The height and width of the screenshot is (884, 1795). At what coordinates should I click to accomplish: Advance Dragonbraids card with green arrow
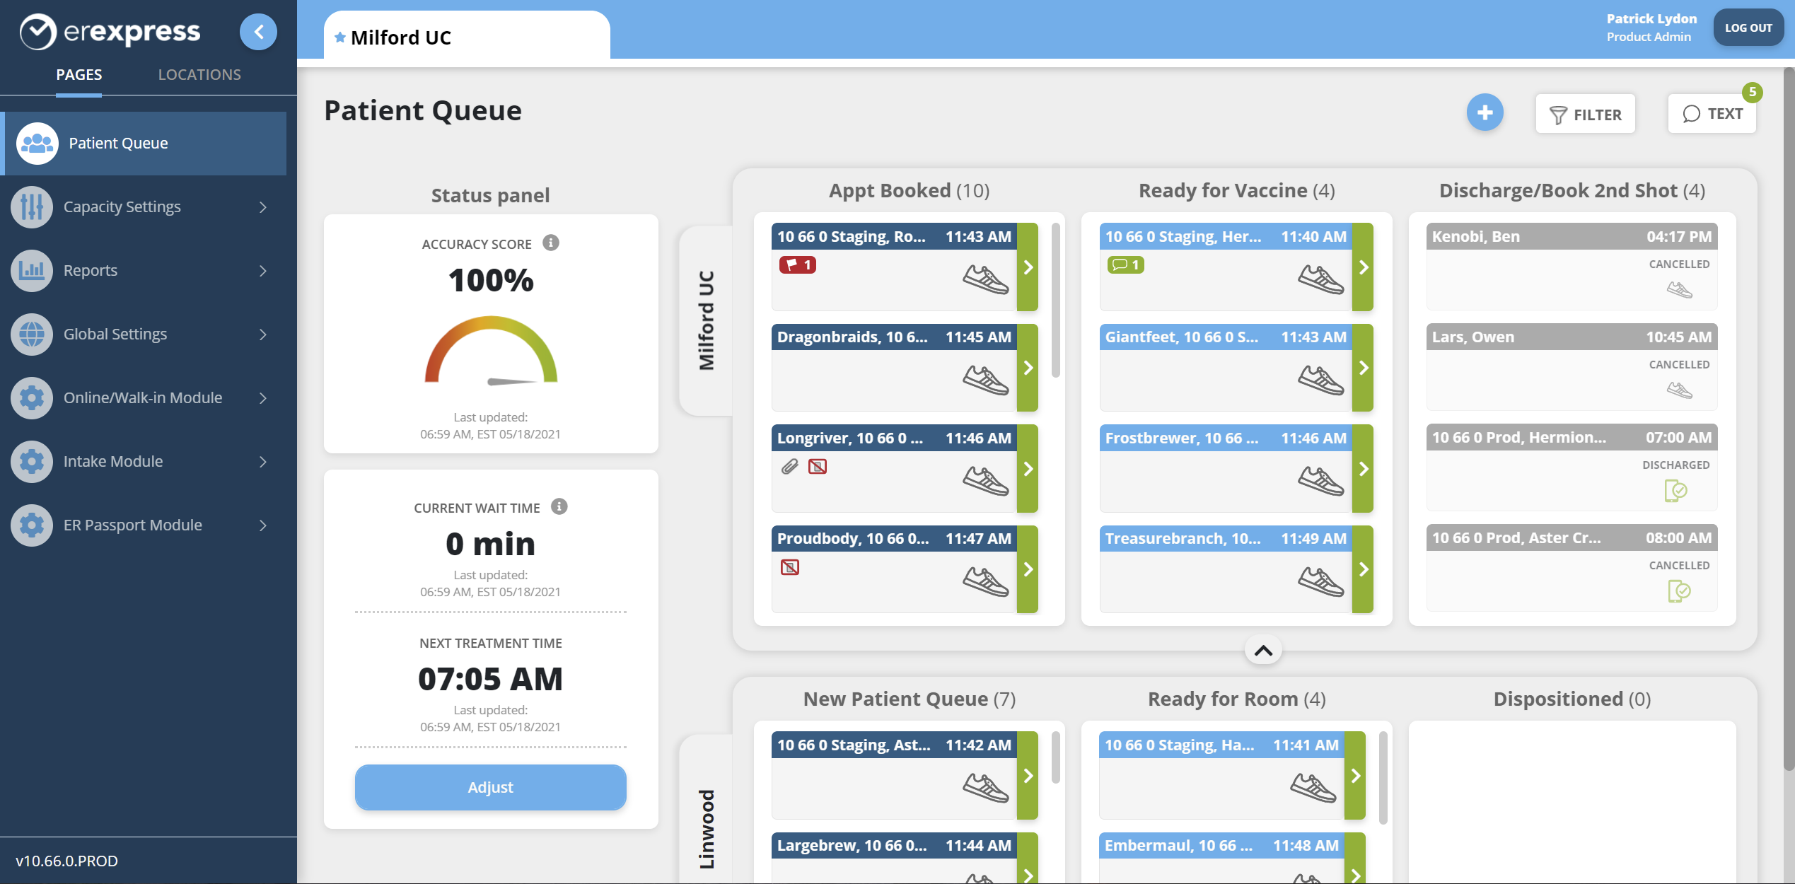pos(1028,368)
